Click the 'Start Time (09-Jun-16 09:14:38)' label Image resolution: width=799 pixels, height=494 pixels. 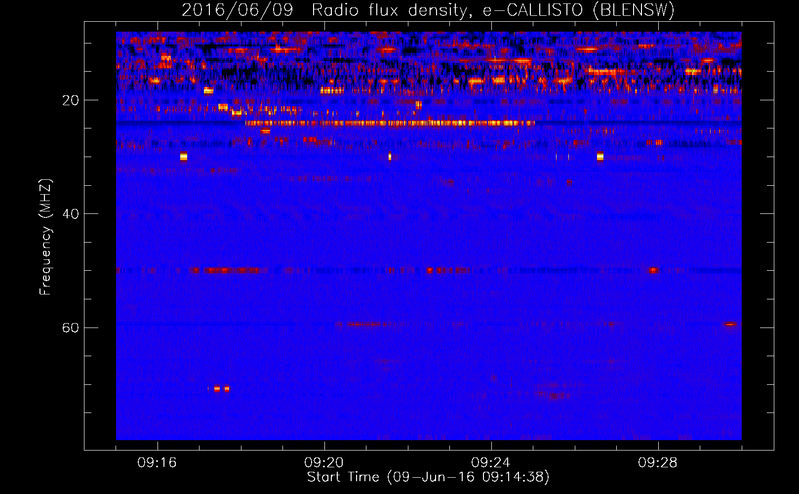coord(428,477)
